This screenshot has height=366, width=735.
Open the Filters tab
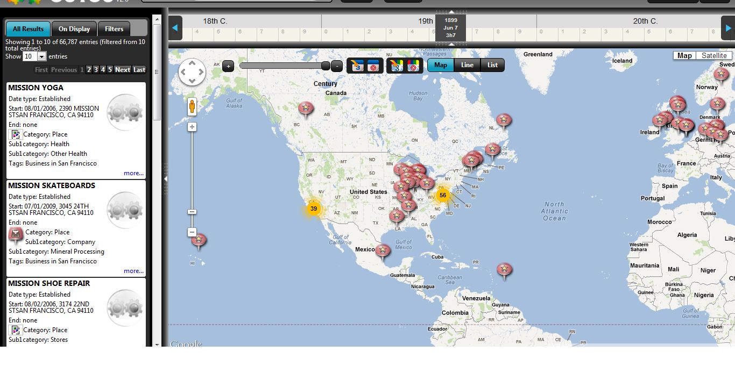(x=114, y=29)
